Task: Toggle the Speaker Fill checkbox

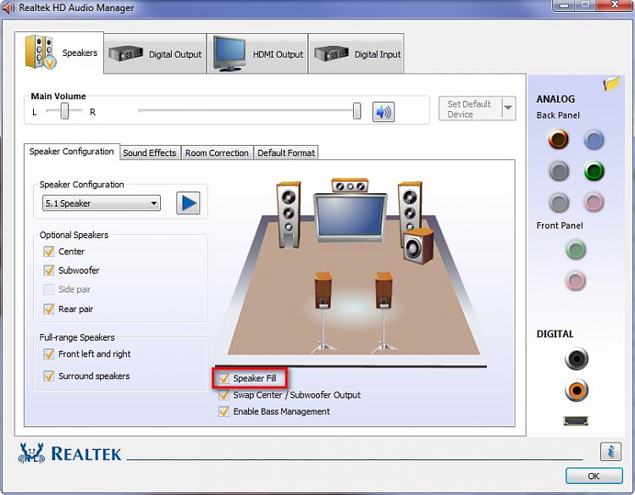Action: click(224, 378)
